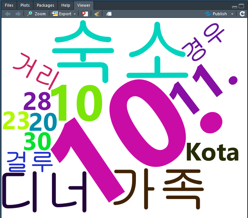Remove current viewer item with red X icon
Screen dimensions: 248x218
(x=85, y=14)
